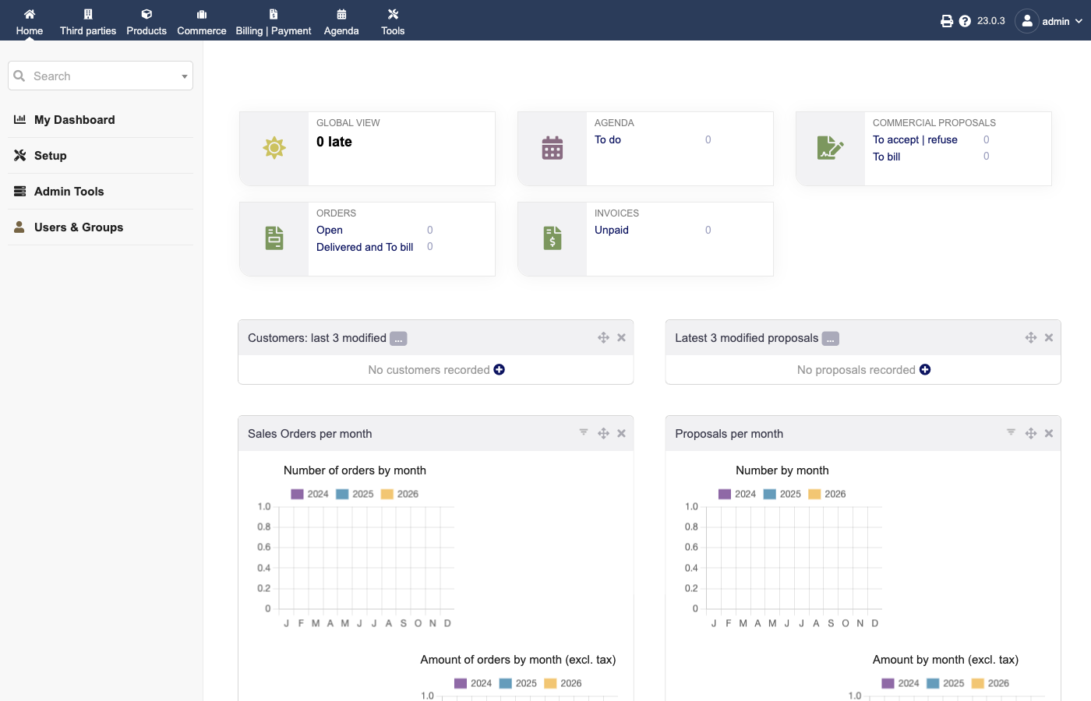The width and height of the screenshot is (1091, 701).
Task: Click the ellipsis badge on Customers box
Action: pyautogui.click(x=398, y=339)
